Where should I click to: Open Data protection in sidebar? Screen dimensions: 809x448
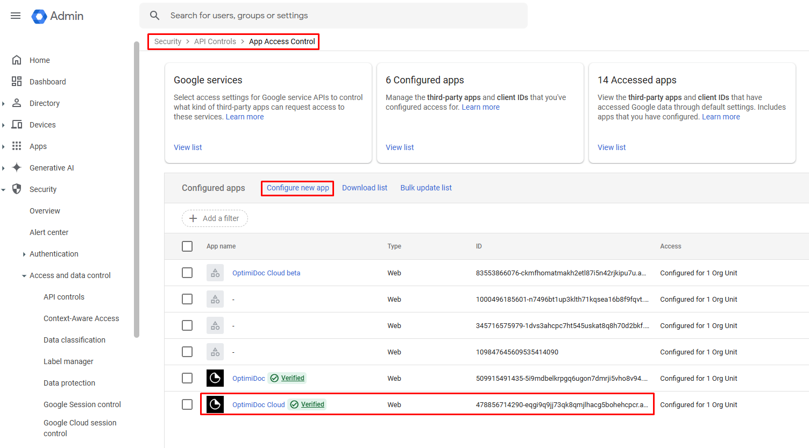pyautogui.click(x=69, y=383)
